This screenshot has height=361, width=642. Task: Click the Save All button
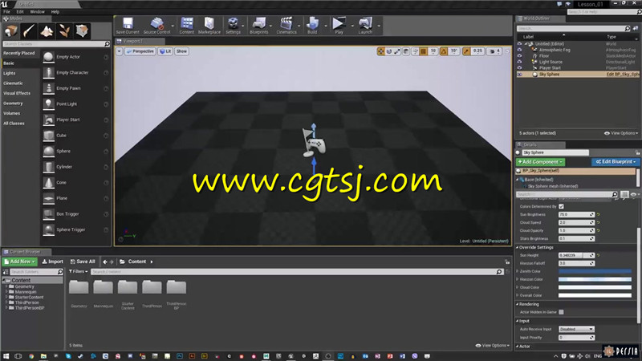tap(83, 262)
